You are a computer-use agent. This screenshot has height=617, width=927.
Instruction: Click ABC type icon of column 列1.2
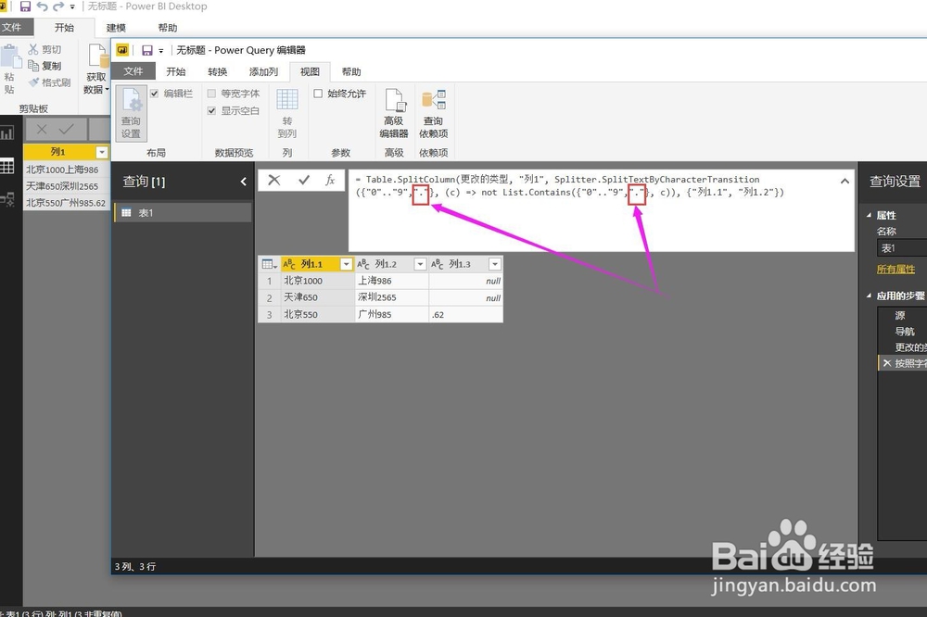point(363,264)
